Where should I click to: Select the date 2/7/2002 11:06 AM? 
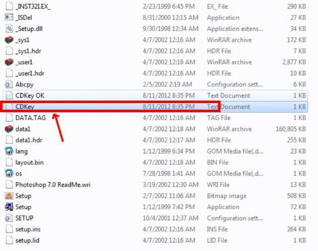(169, 196)
